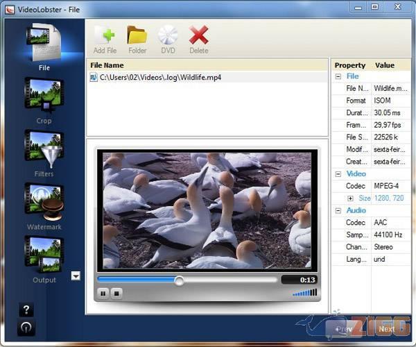Click the Prev button
Image resolution: width=416 pixels, height=347 pixels.
pos(344,329)
